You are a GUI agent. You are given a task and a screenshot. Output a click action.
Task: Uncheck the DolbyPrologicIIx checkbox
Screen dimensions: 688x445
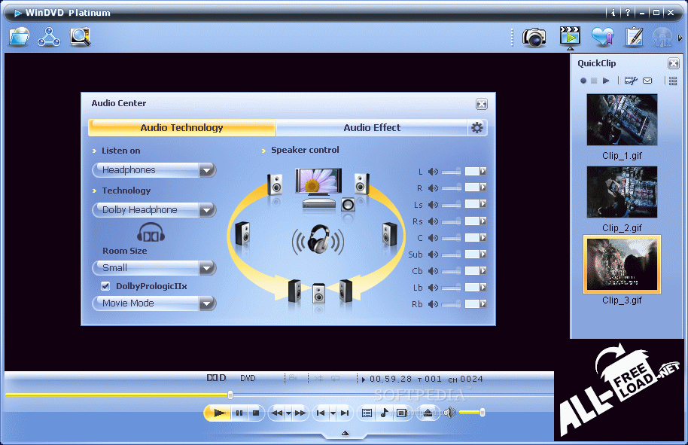pyautogui.click(x=105, y=286)
